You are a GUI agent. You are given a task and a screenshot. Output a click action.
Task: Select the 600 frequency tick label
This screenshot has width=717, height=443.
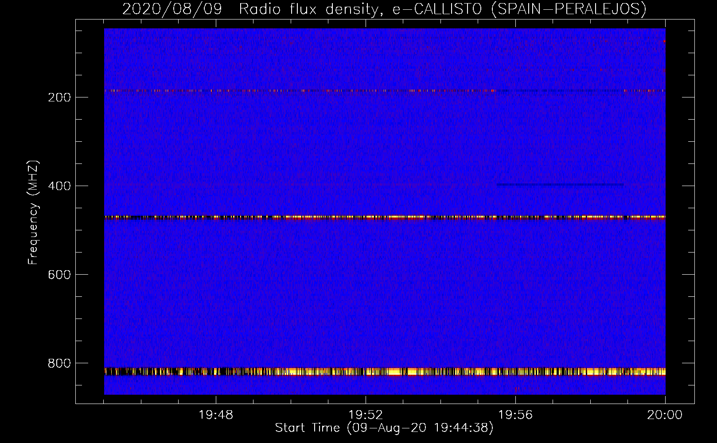(59, 275)
